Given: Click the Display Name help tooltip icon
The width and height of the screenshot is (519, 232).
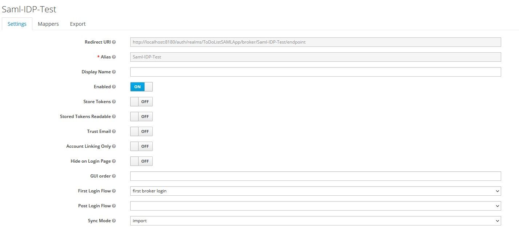Looking at the screenshot, I should 114,72.
